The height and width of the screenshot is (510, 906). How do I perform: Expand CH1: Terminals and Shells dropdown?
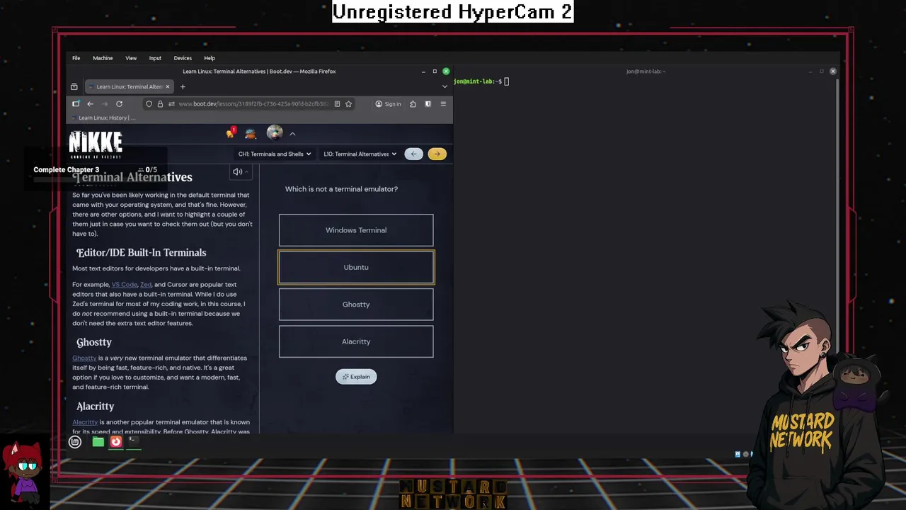pos(275,154)
